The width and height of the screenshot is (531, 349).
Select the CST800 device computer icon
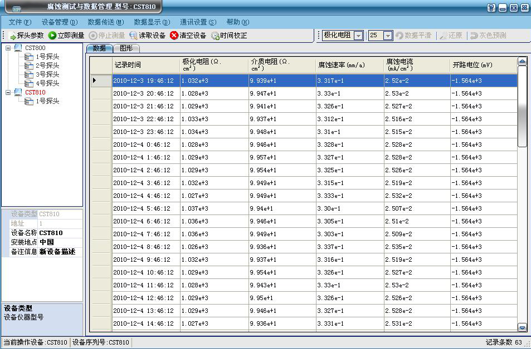point(18,48)
